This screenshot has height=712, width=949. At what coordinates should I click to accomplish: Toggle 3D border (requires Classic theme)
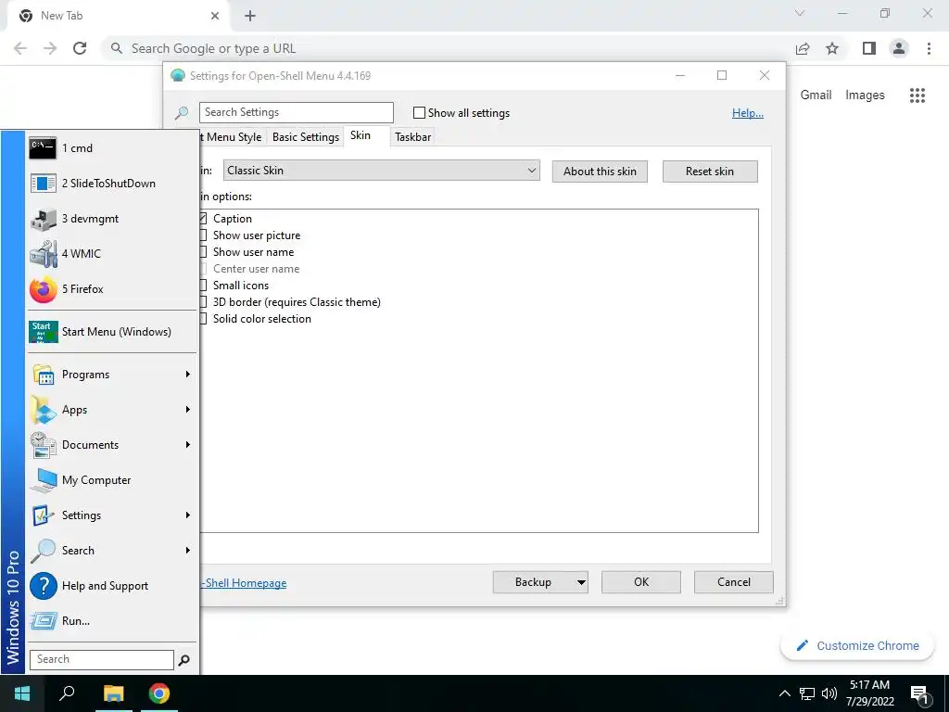coord(203,302)
